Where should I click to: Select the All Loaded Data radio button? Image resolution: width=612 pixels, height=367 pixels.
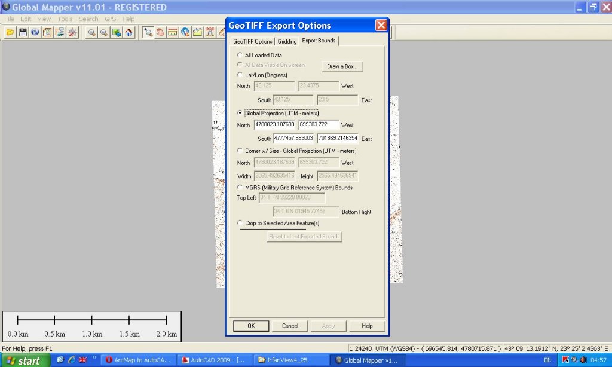(x=240, y=55)
